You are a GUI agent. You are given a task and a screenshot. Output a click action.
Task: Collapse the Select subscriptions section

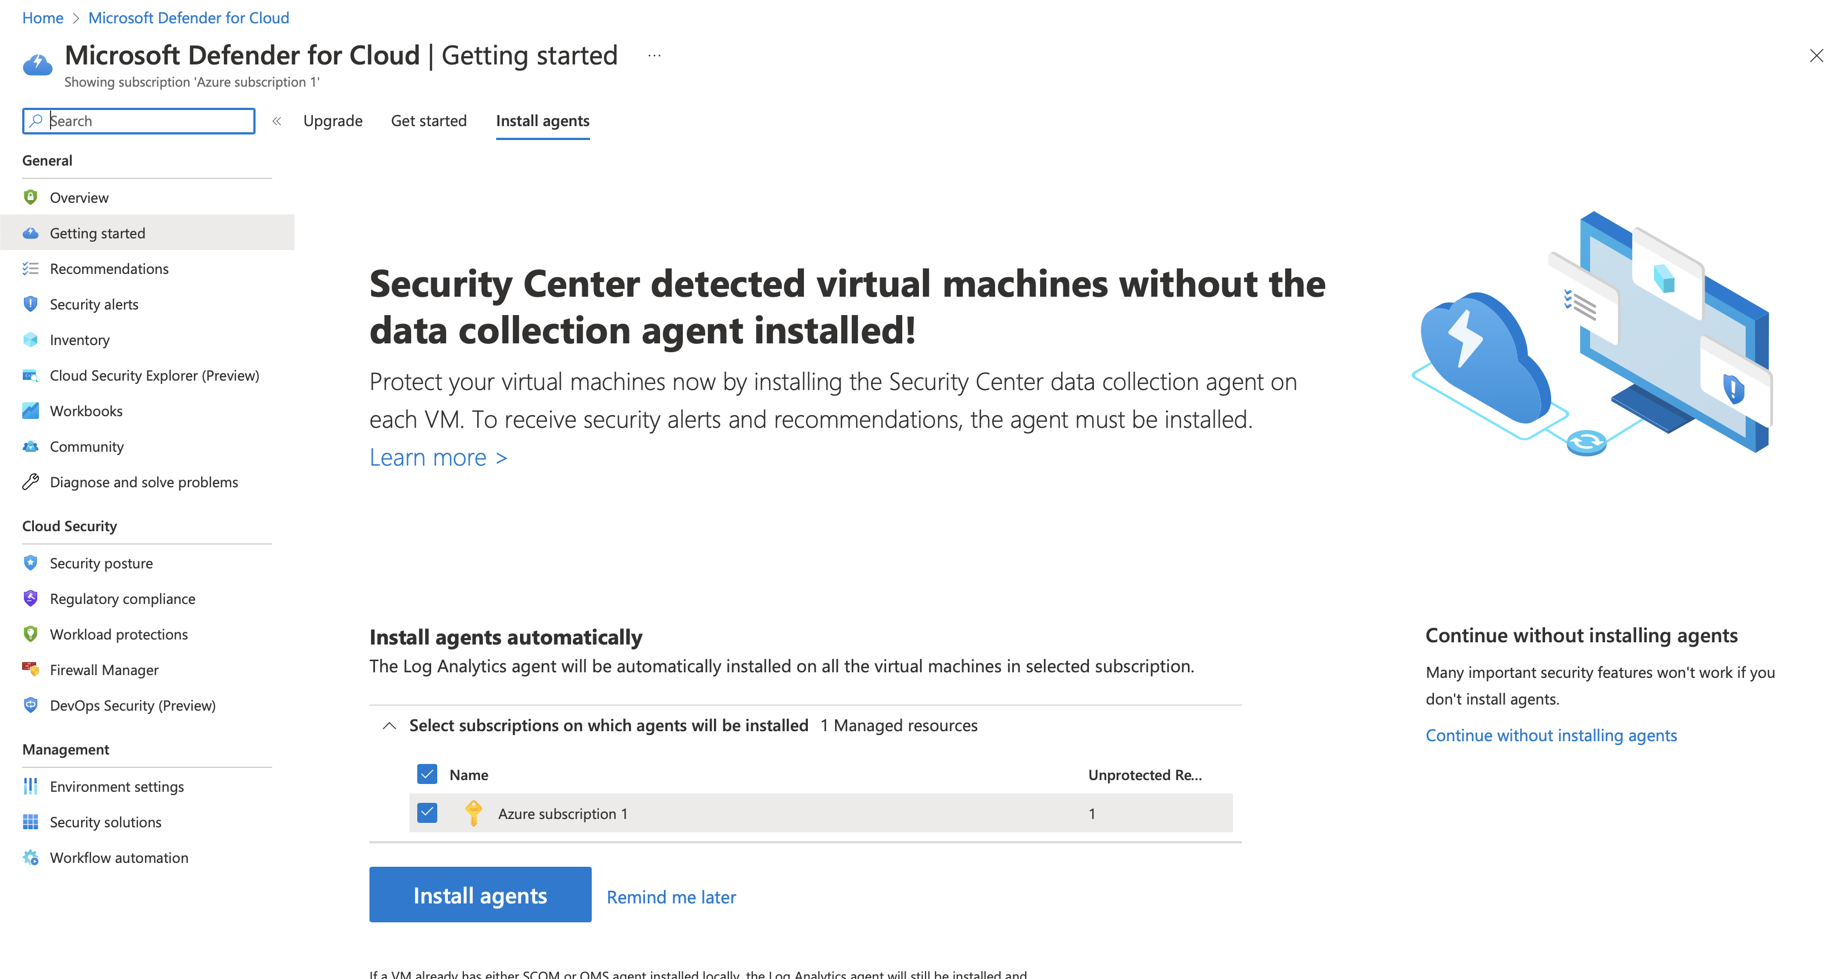pos(389,726)
